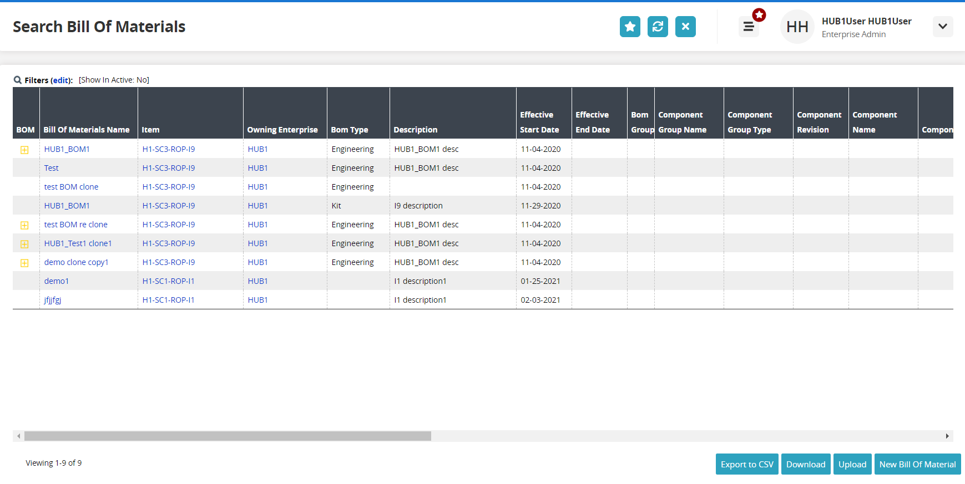Click Export to CSV button
965x484 pixels.
pos(747,464)
